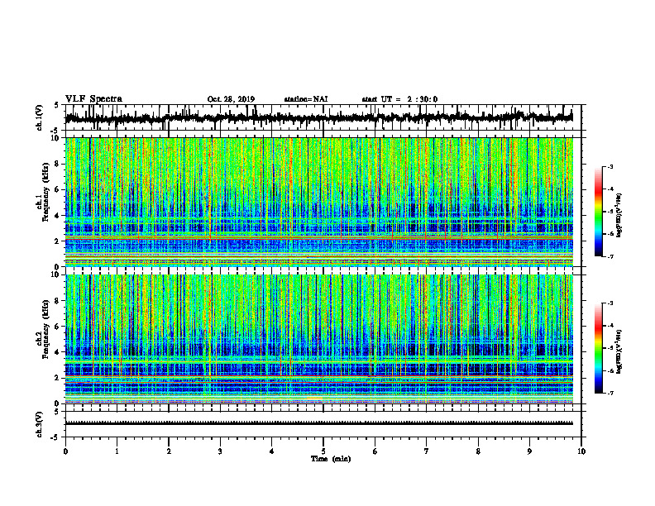Click time axis tick label "9"

[x=529, y=451]
